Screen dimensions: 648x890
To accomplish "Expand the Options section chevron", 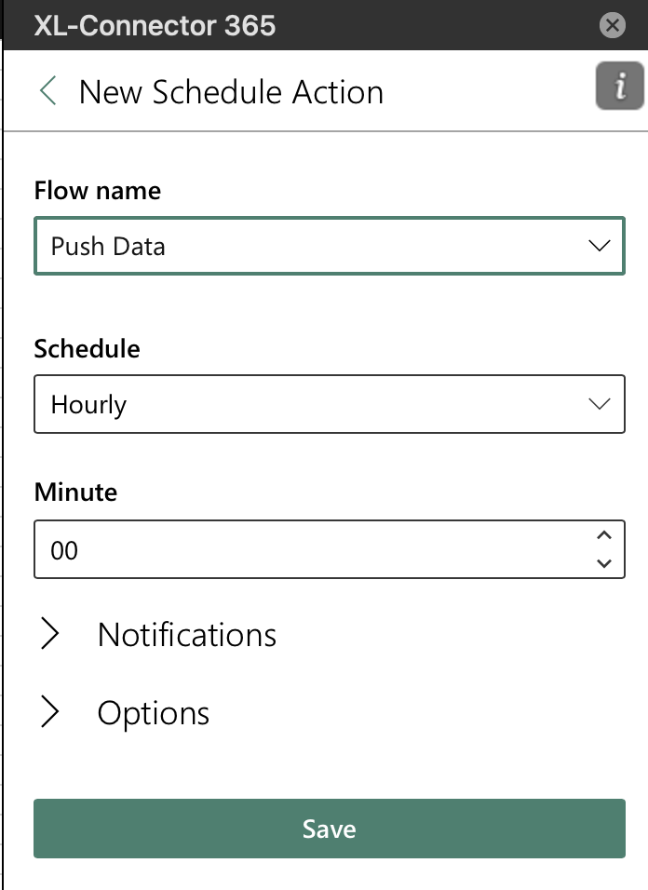I will coord(50,712).
